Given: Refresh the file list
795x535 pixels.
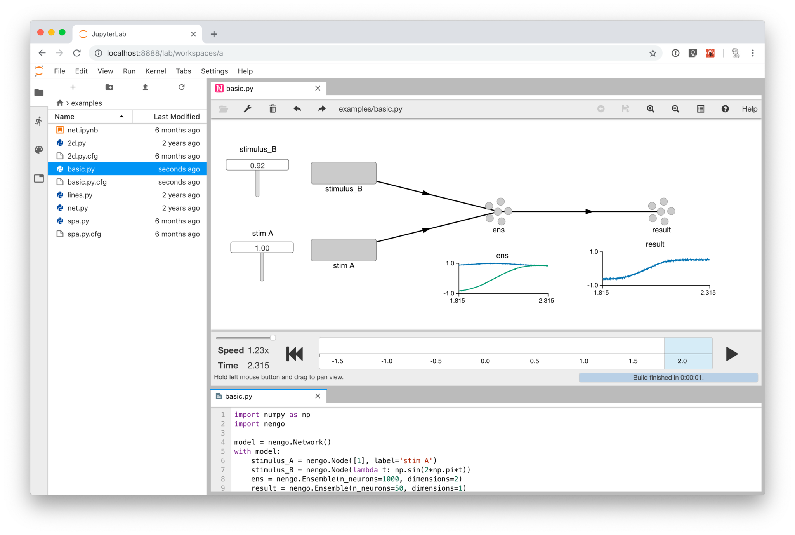Looking at the screenshot, I should pyautogui.click(x=181, y=87).
